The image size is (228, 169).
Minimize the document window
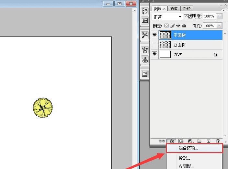(108, 4)
